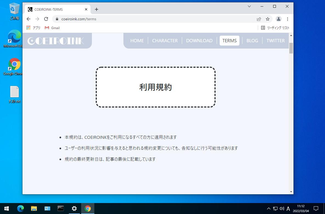Open the CHARACTER page
Image resolution: width=325 pixels, height=214 pixels.
(x=165, y=41)
